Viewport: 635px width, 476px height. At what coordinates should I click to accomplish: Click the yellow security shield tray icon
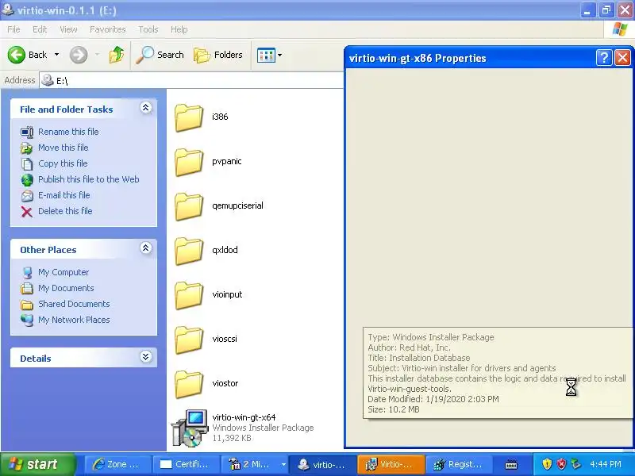click(547, 464)
